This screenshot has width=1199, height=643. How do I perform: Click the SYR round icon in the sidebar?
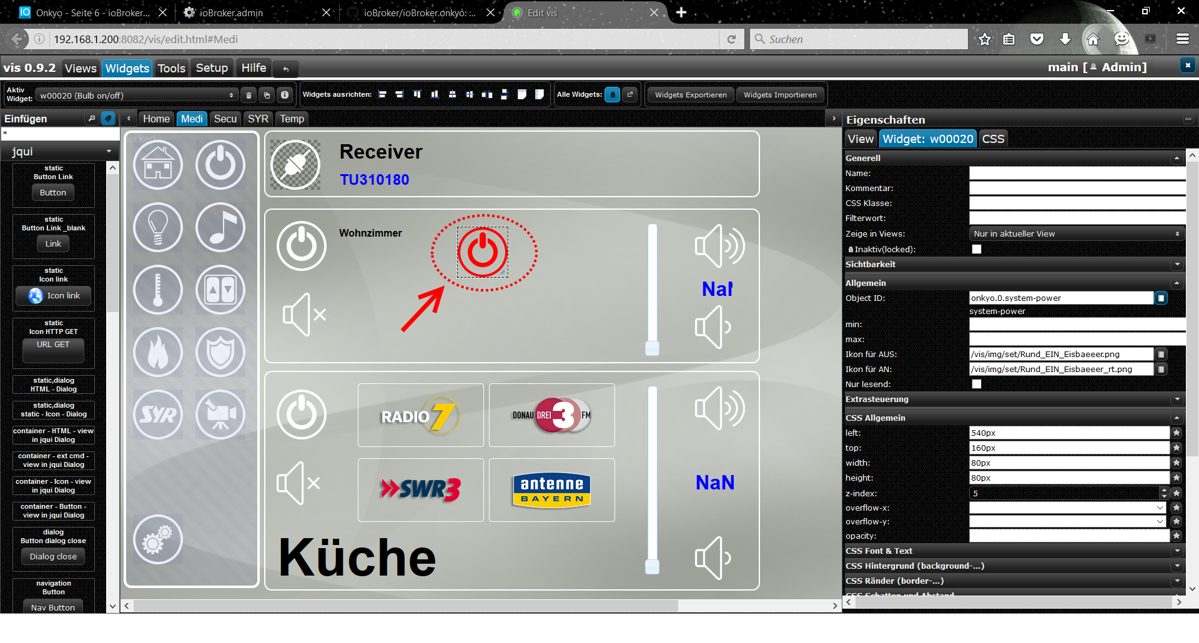coord(158,415)
